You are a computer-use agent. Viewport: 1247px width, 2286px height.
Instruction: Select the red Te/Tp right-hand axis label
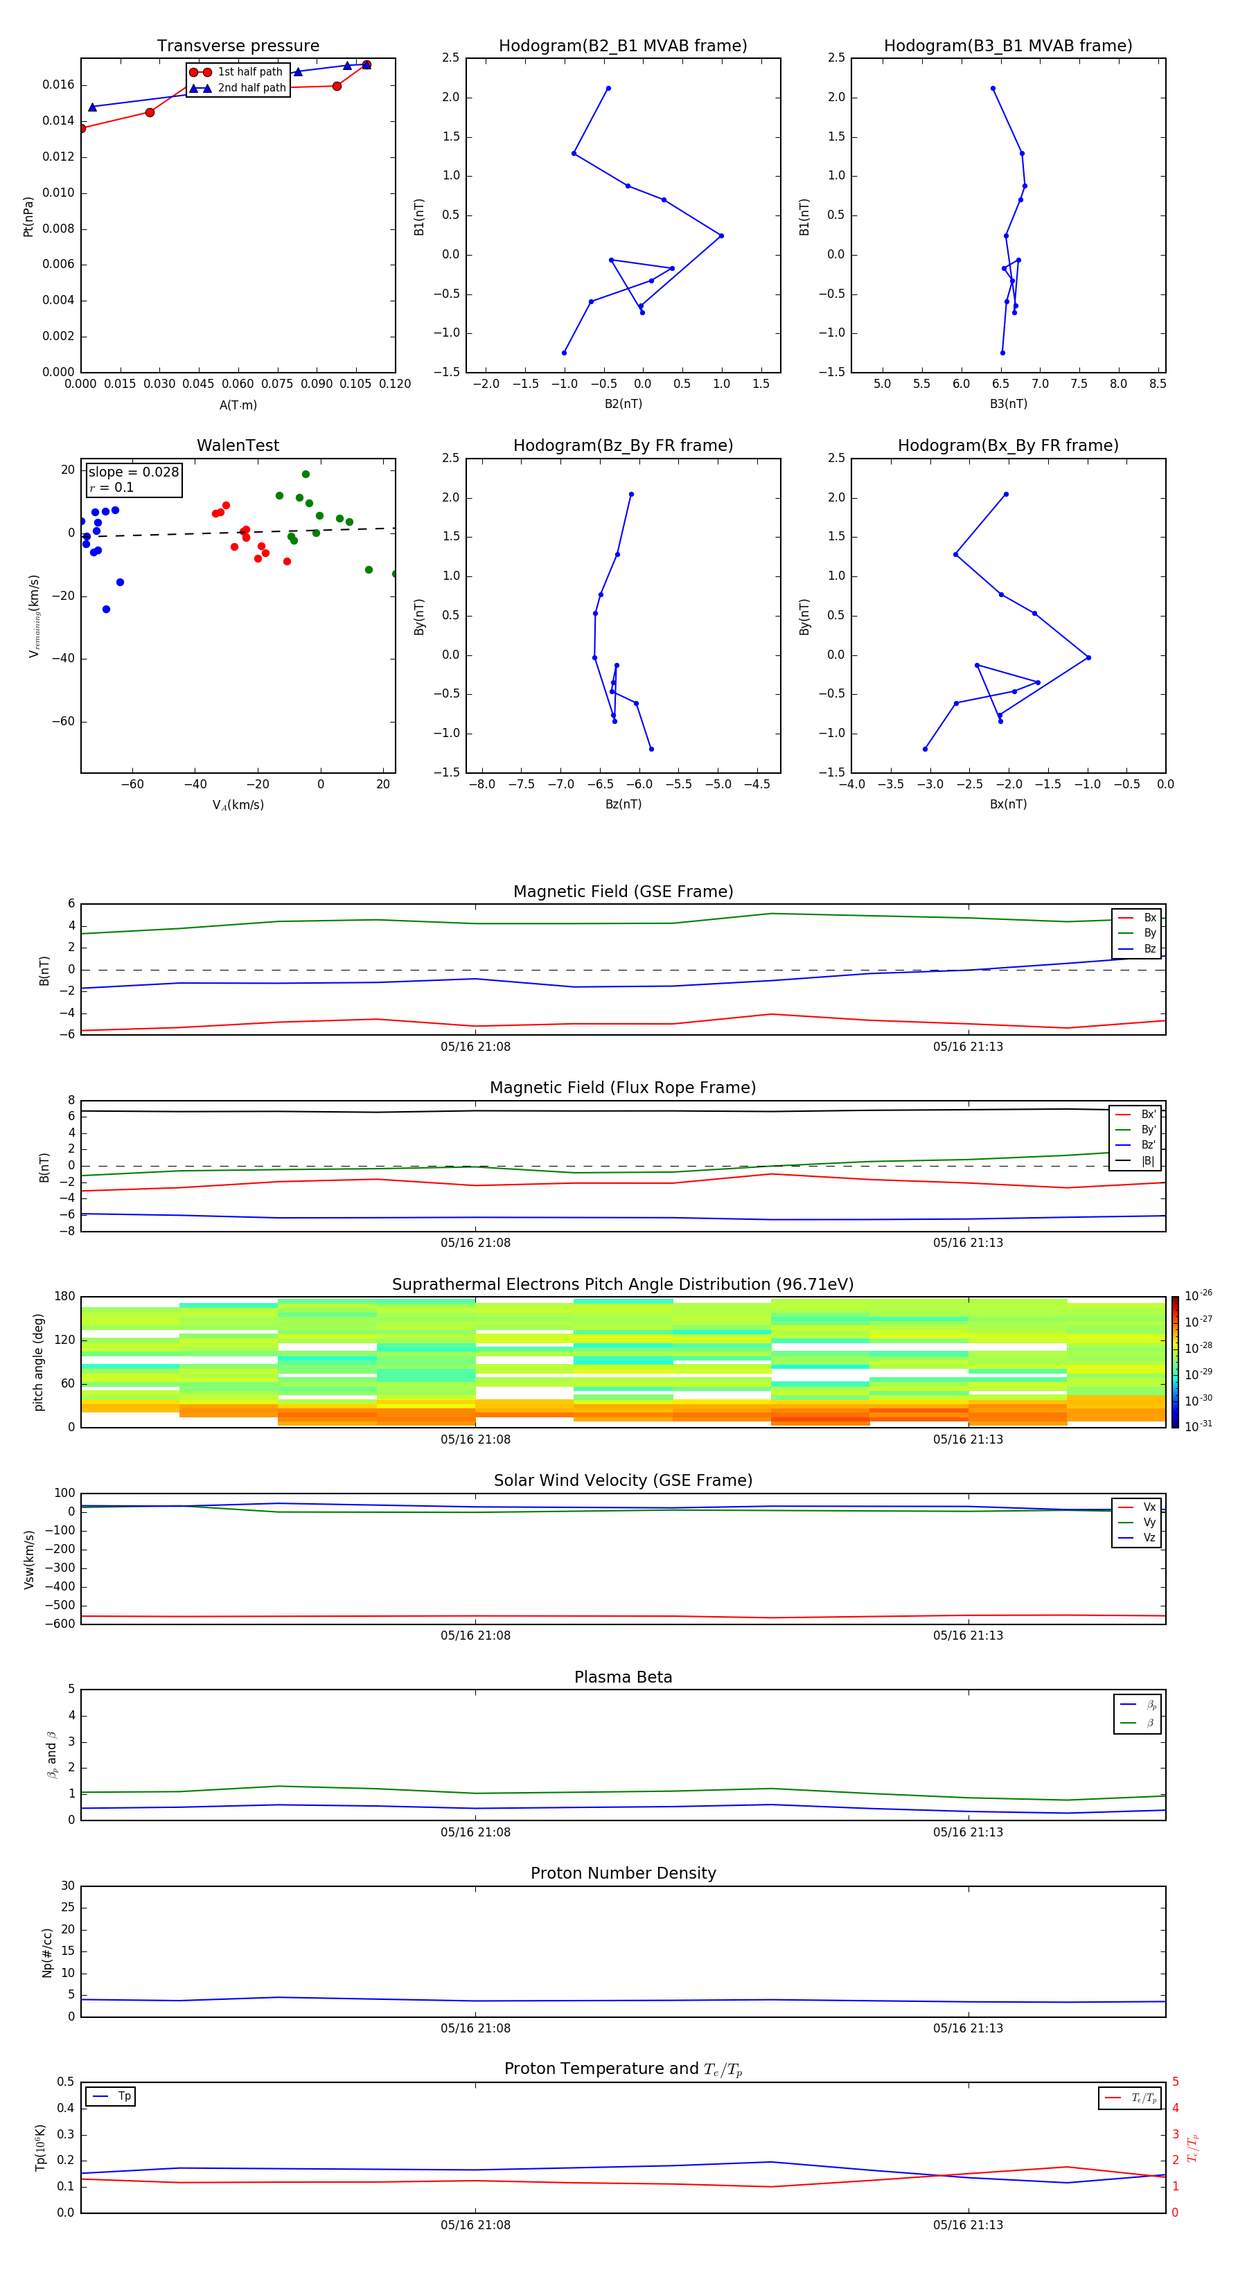(x=1194, y=2147)
